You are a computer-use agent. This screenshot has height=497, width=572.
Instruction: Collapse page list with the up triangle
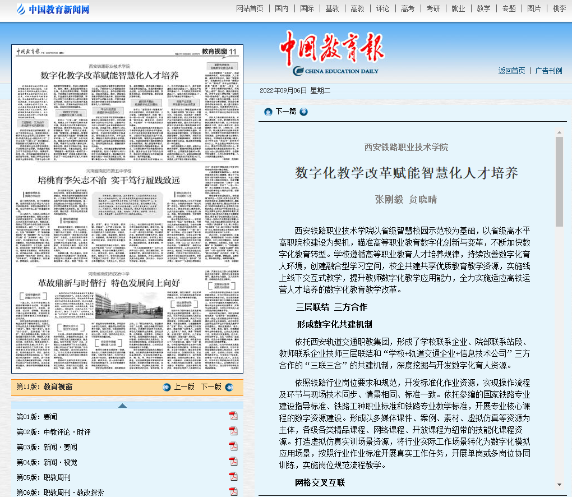122,406
